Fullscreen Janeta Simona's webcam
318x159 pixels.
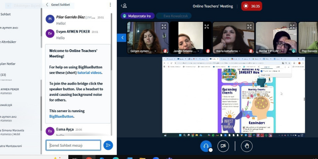pos(206,26)
